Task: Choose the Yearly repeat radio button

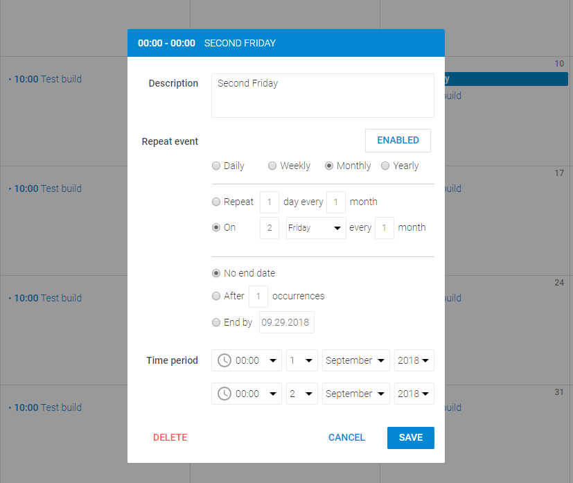Action: [x=385, y=166]
